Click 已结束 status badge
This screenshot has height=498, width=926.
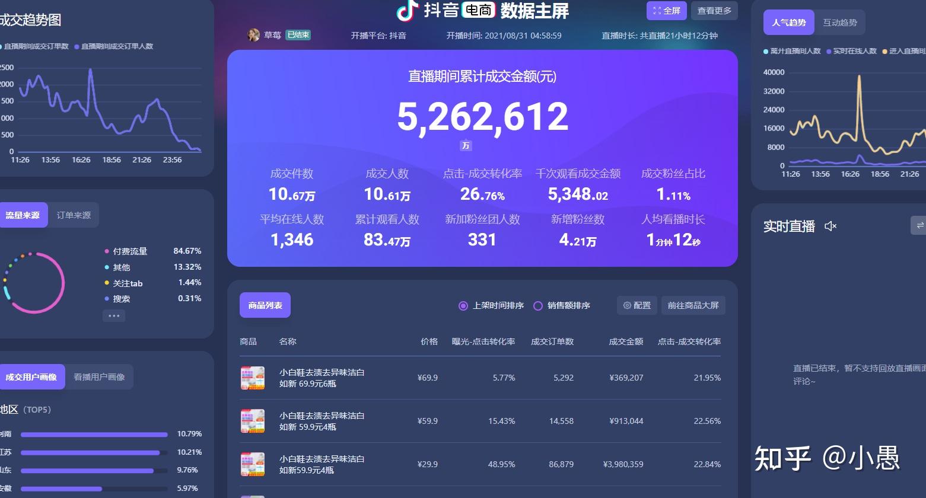coord(298,35)
